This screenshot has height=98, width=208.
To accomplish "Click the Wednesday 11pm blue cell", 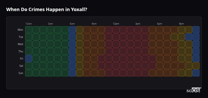I will click(196, 44).
